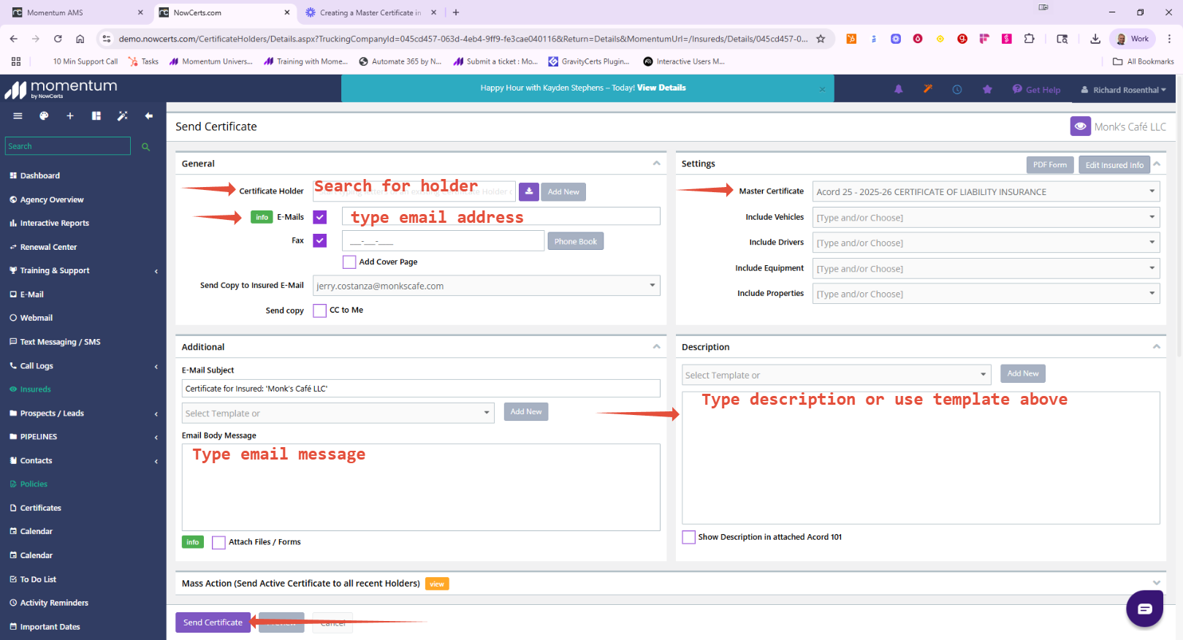Image resolution: width=1183 pixels, height=640 pixels.
Task: Switch to the Momentum AMS browser tab
Action: (x=77, y=12)
